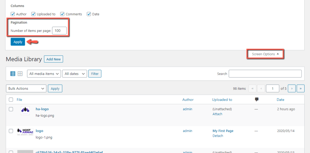Sort by the Author column header
Viewport: 310px width, 153px height.
click(188, 100)
